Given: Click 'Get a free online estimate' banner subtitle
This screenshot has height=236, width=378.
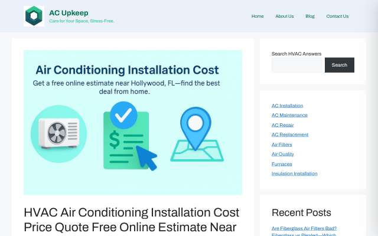Looking at the screenshot, I should (x=126, y=87).
